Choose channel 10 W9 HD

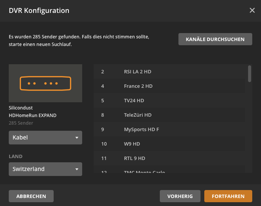point(169,144)
